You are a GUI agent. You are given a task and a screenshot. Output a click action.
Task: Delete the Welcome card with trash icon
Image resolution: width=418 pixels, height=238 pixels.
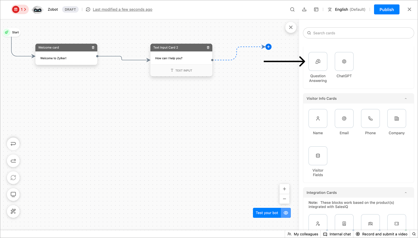pyautogui.click(x=93, y=48)
